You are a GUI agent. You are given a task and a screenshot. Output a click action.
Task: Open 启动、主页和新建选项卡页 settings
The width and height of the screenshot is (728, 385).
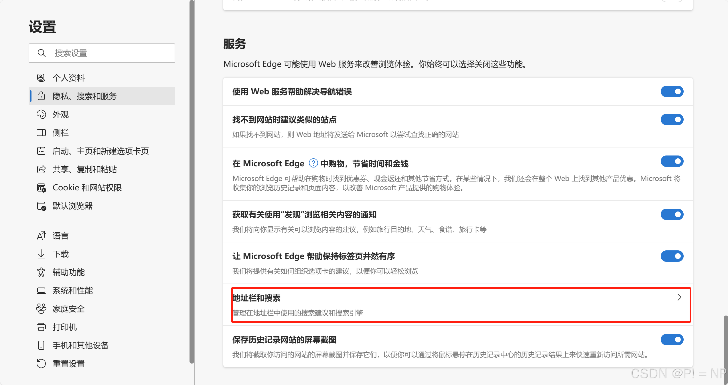point(101,151)
